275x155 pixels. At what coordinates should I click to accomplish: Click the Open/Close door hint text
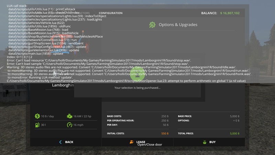tap(150, 145)
